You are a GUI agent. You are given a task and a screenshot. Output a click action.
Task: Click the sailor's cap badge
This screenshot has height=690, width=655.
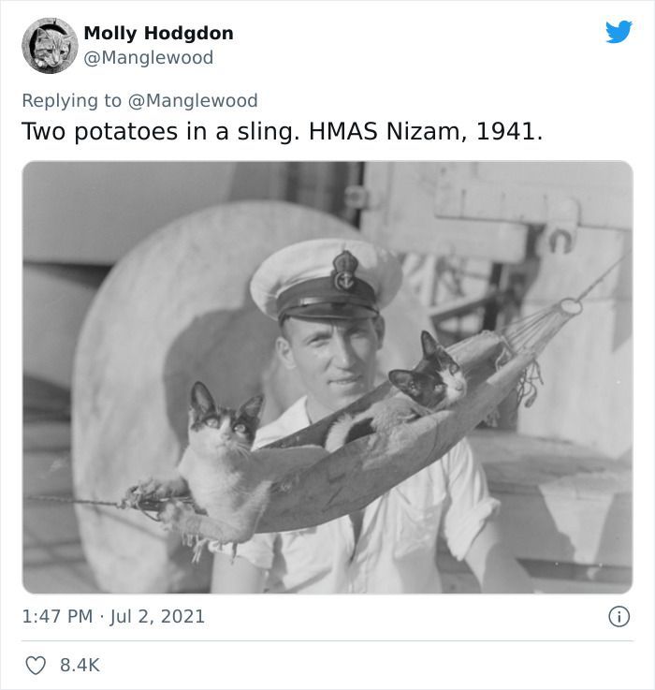click(x=344, y=272)
